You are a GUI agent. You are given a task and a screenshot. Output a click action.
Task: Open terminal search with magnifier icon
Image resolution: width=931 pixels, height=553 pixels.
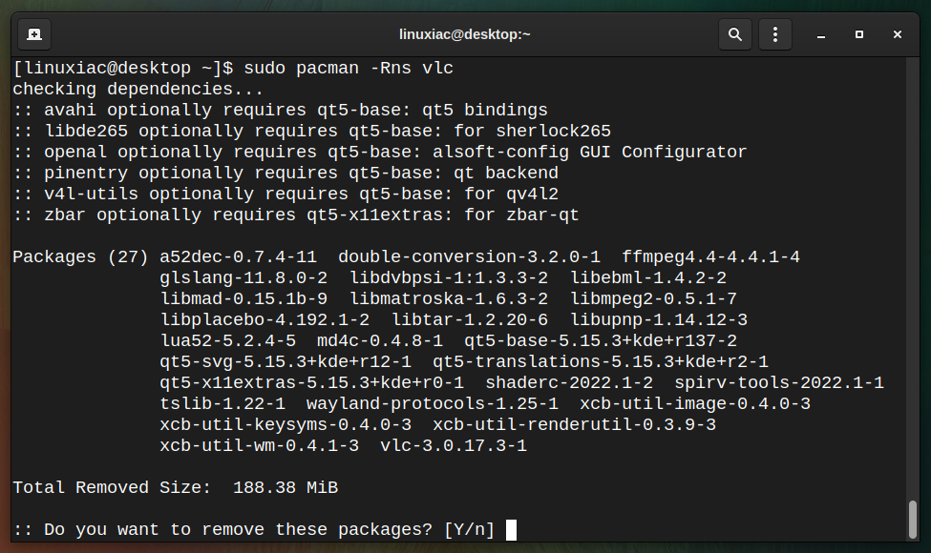pyautogui.click(x=735, y=34)
